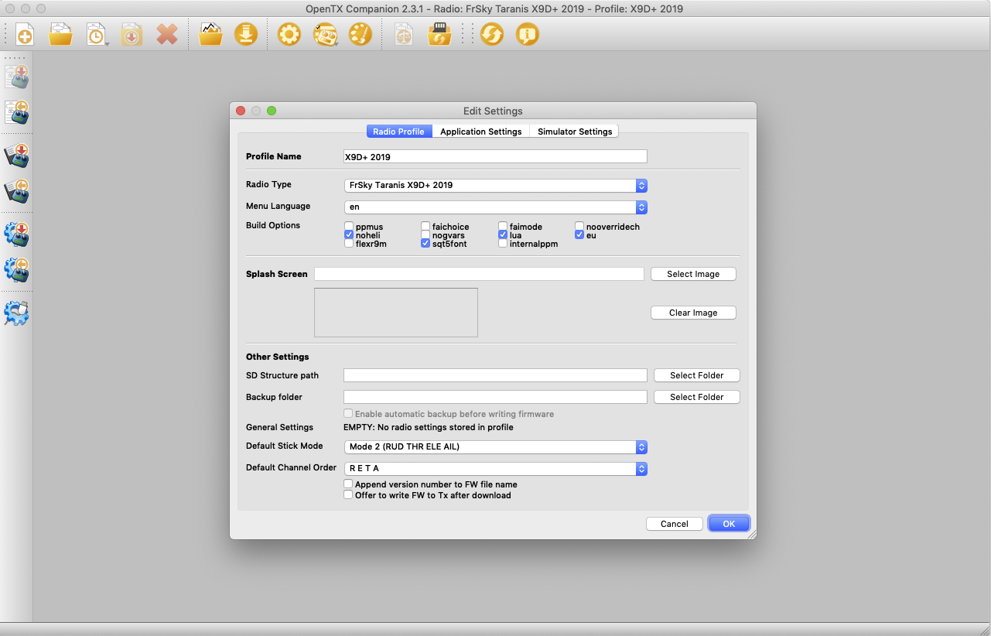This screenshot has height=636, width=991.
Task: Click 'EMPTY: No radio settings stored in profile'
Action: point(429,427)
